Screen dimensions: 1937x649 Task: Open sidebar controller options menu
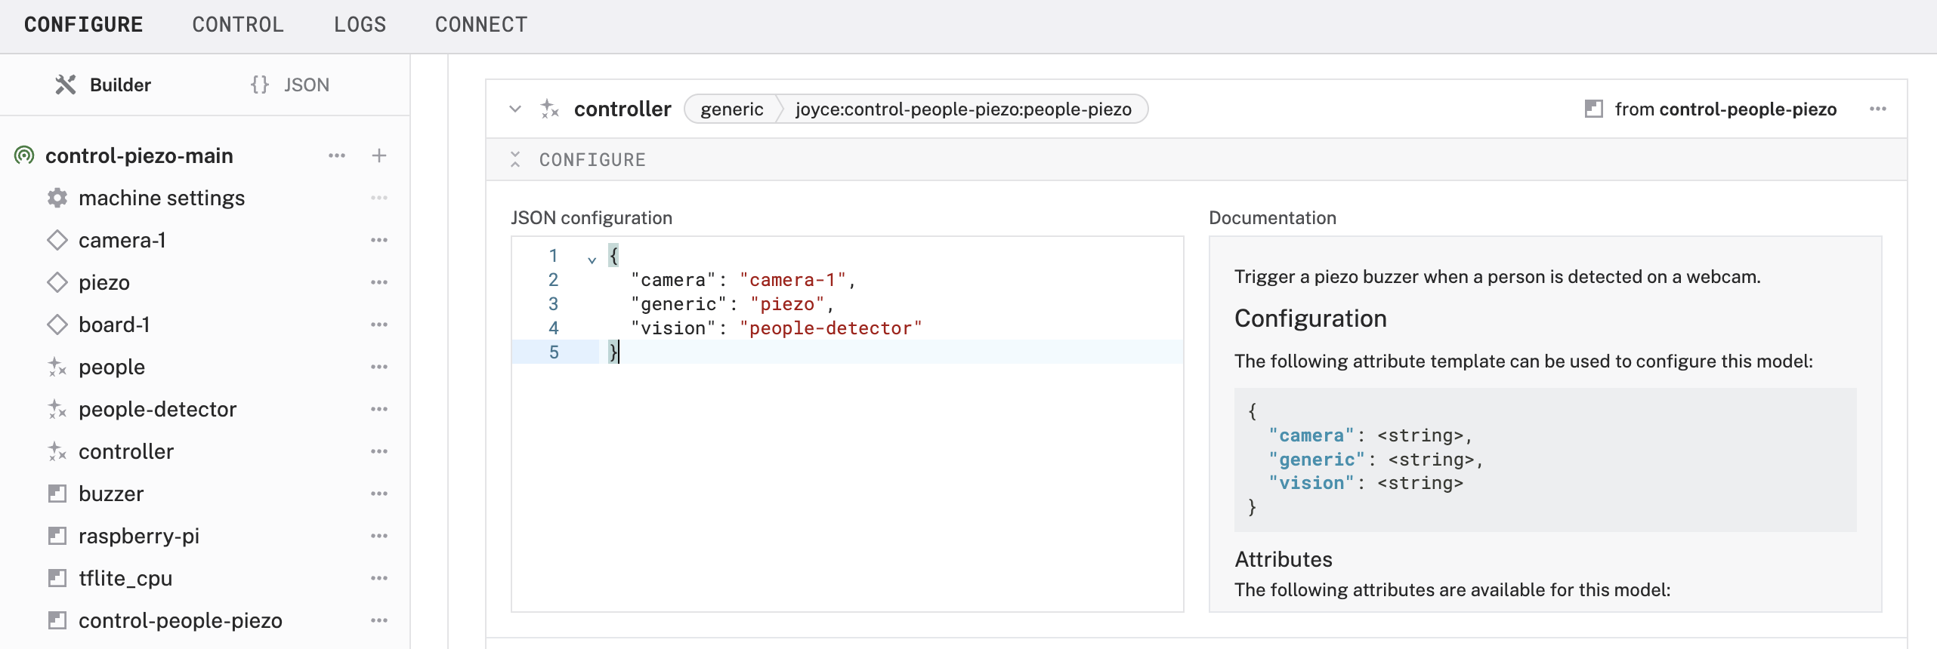click(x=379, y=451)
